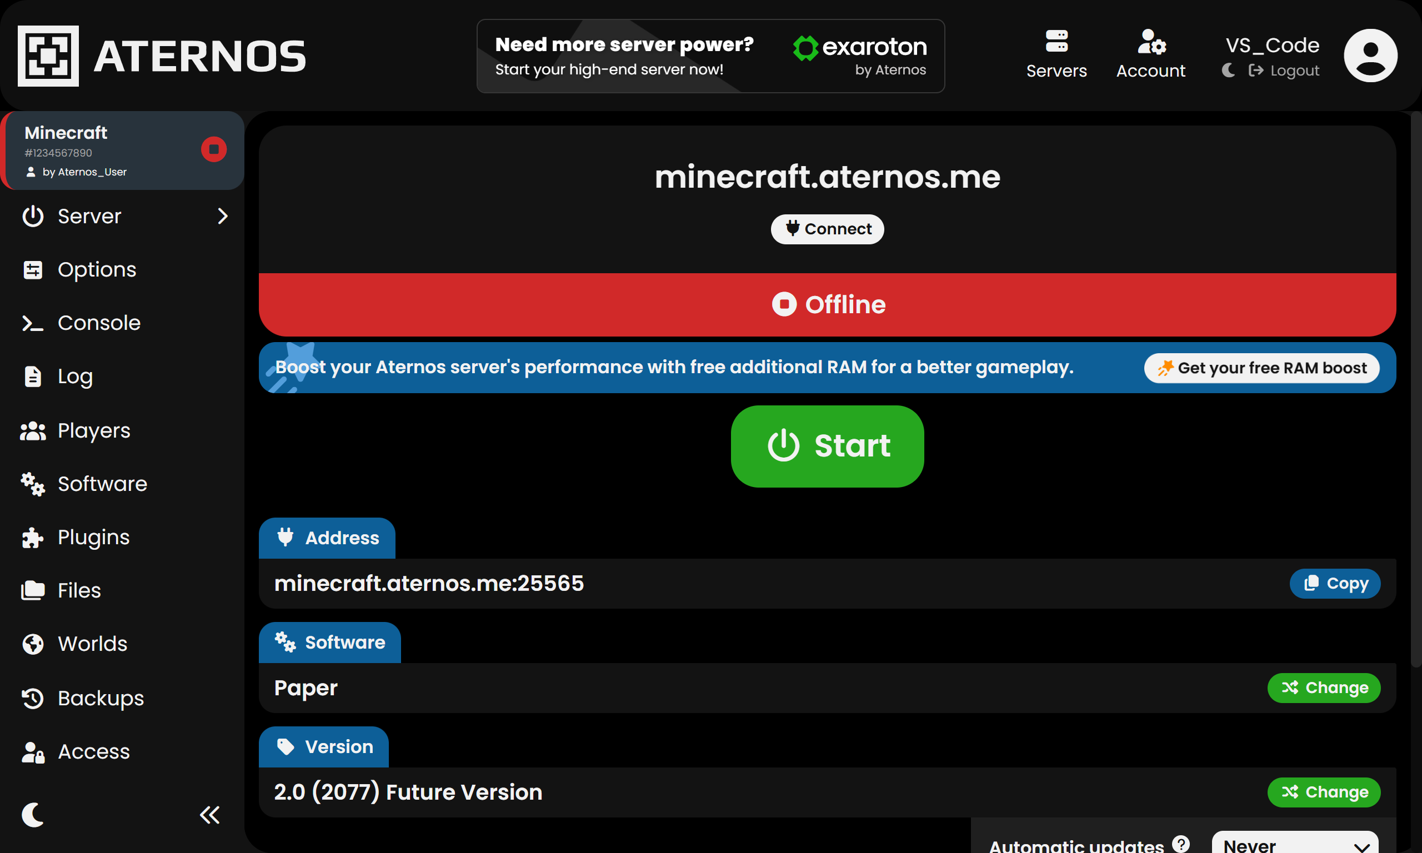The image size is (1422, 853).
Task: Click the user avatar icon
Action: pyautogui.click(x=1370, y=56)
